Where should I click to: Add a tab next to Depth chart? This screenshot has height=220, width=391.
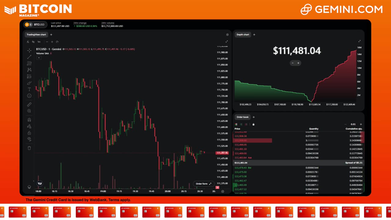coord(254,35)
